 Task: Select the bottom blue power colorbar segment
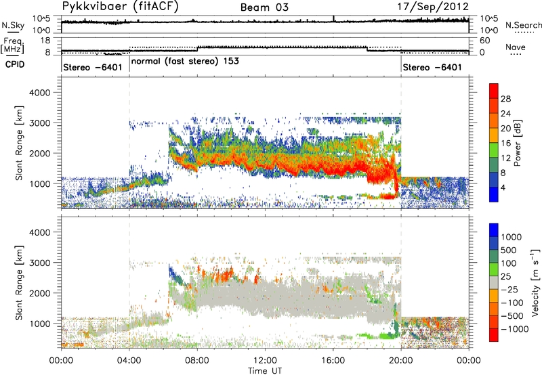494,194
